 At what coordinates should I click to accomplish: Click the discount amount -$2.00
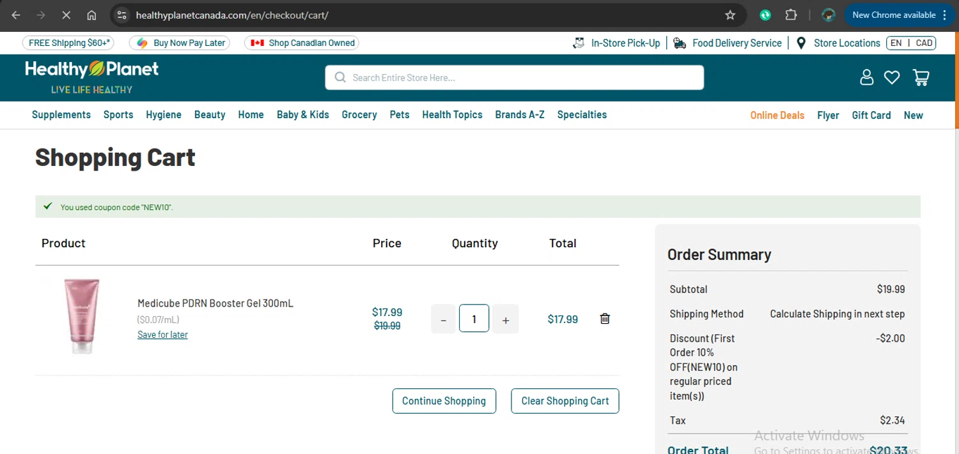click(x=891, y=338)
